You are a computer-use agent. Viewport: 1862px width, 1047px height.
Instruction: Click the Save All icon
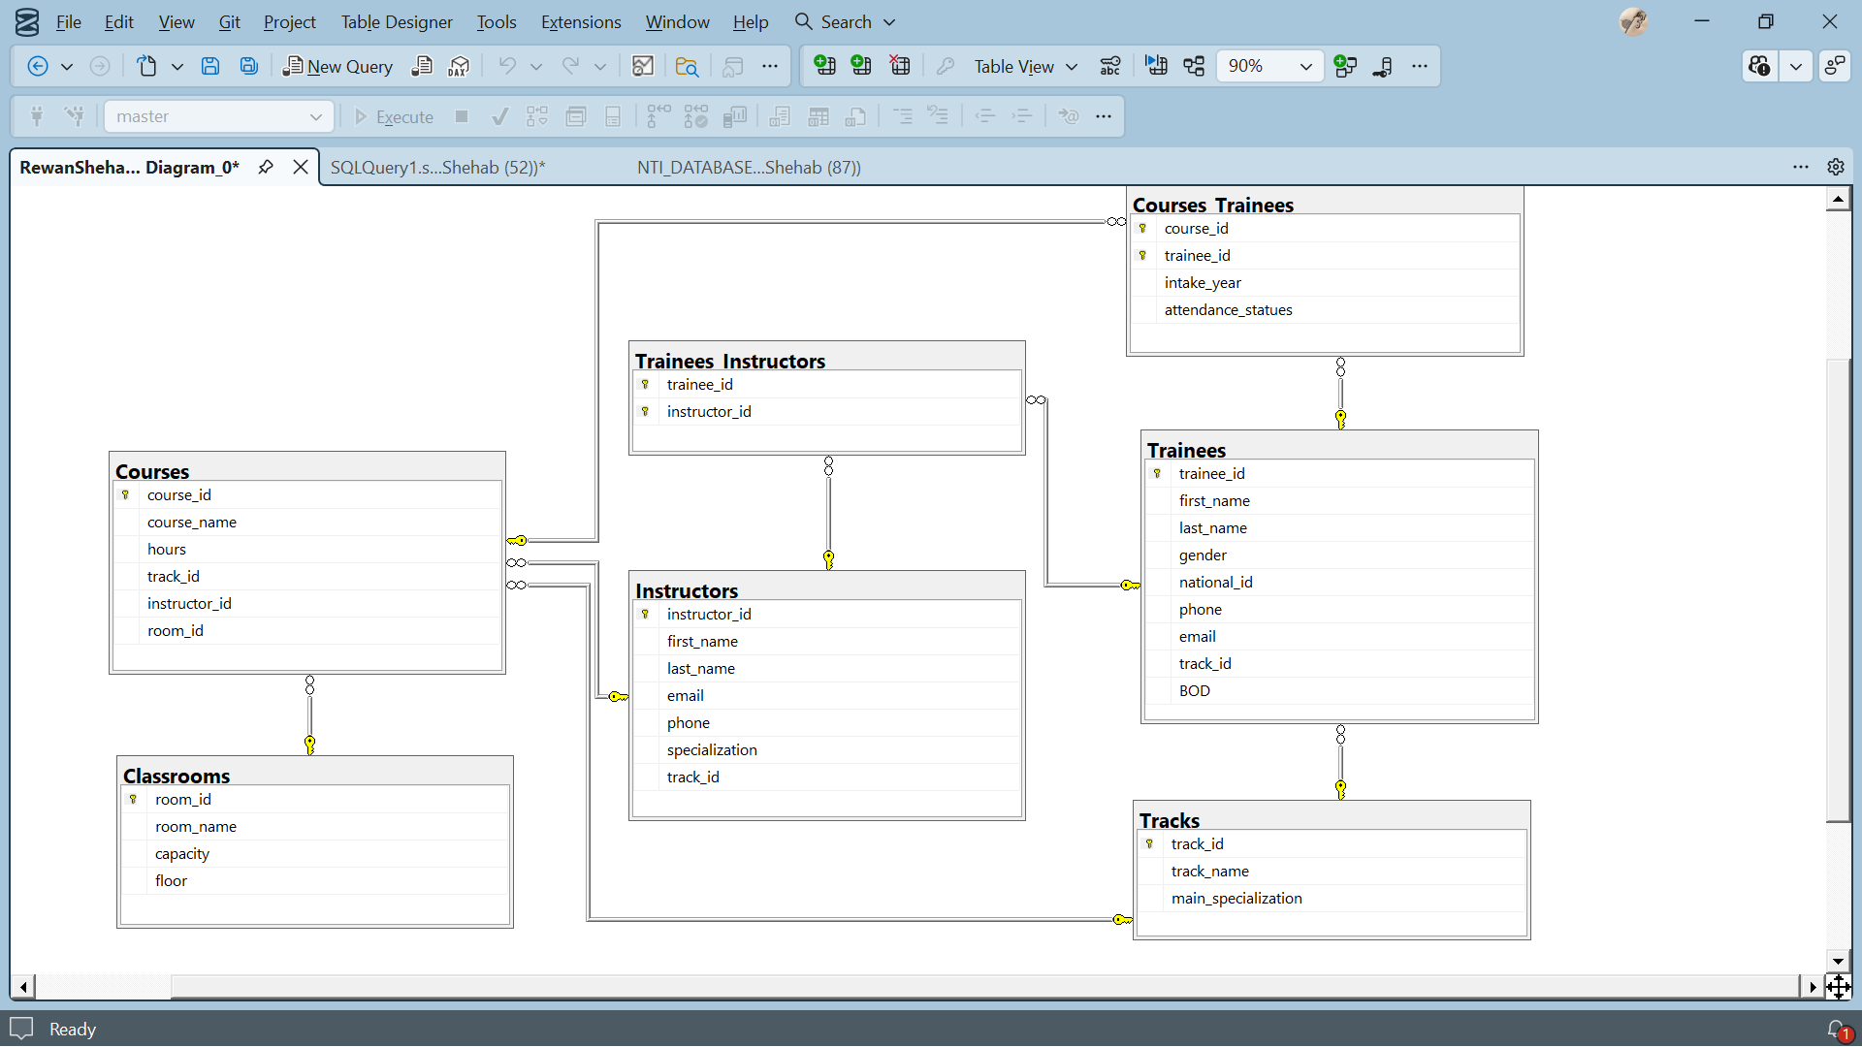pos(249,66)
